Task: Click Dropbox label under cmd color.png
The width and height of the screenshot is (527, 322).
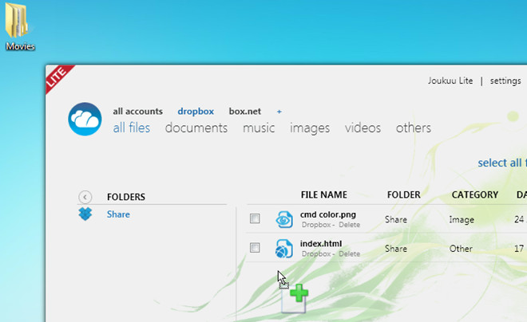Action: tap(316, 225)
